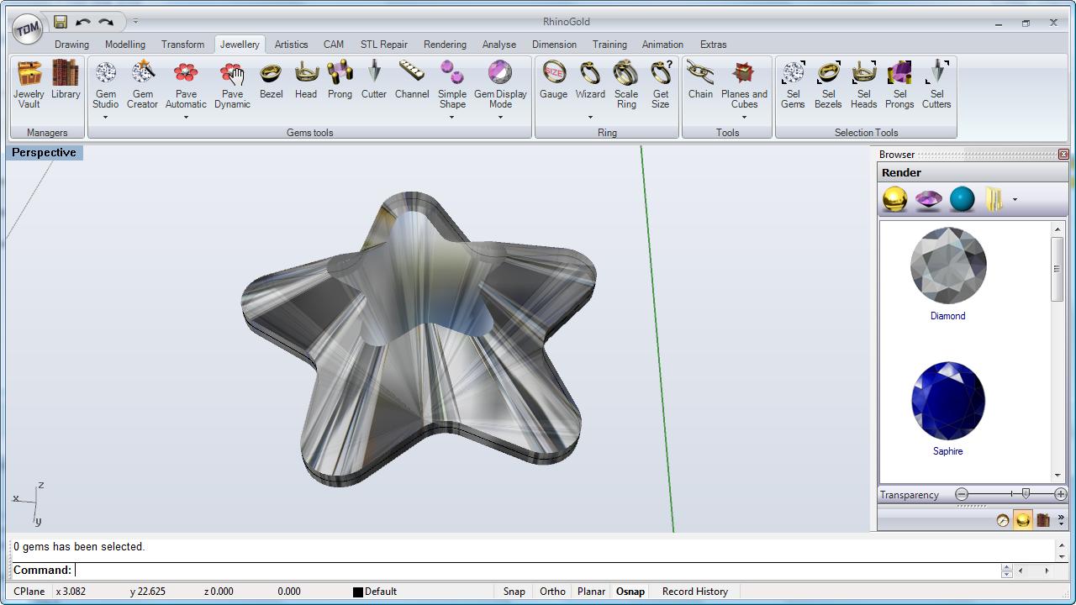Viewport: 1076px width, 605px height.
Task: Start the Pave Automatic tool
Action: [x=186, y=84]
